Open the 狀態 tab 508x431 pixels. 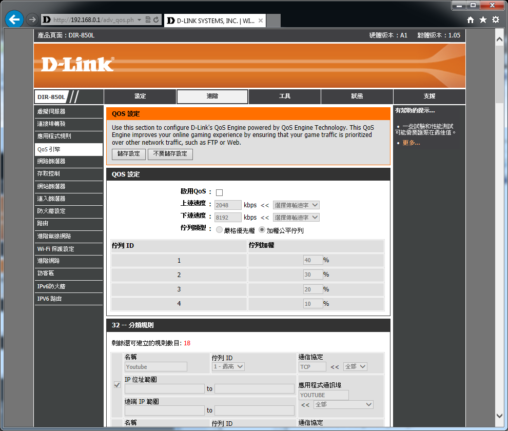pyautogui.click(x=357, y=96)
